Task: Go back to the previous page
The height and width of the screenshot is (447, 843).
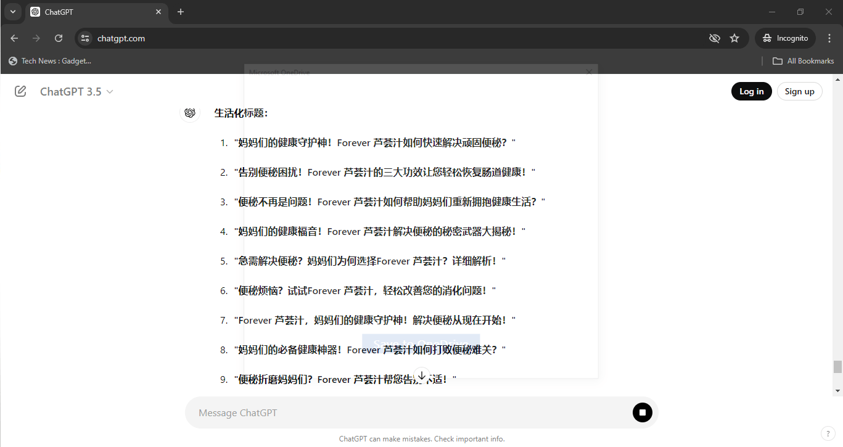Action: [14, 38]
